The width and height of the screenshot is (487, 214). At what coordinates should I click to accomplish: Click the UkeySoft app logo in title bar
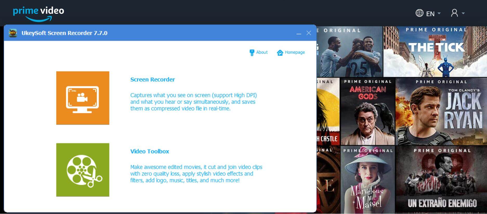(13, 33)
